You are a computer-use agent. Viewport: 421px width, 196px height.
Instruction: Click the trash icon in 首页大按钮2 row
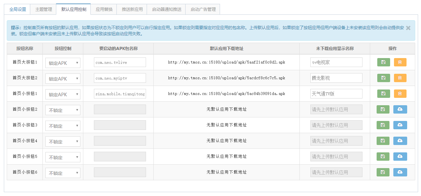pyautogui.click(x=400, y=78)
